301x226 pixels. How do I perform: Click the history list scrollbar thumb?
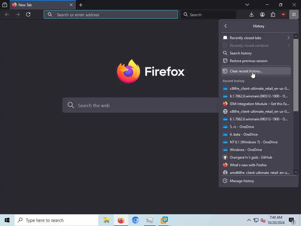(296, 75)
